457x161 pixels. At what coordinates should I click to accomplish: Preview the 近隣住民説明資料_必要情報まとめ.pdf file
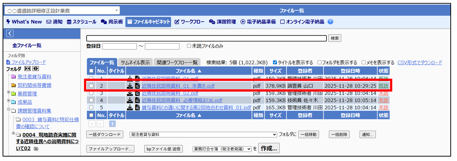(x=137, y=100)
